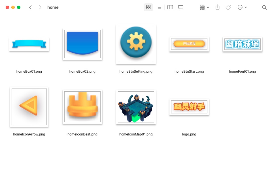Switch to column view
Screen dimensions: 272x181
[x=170, y=7]
